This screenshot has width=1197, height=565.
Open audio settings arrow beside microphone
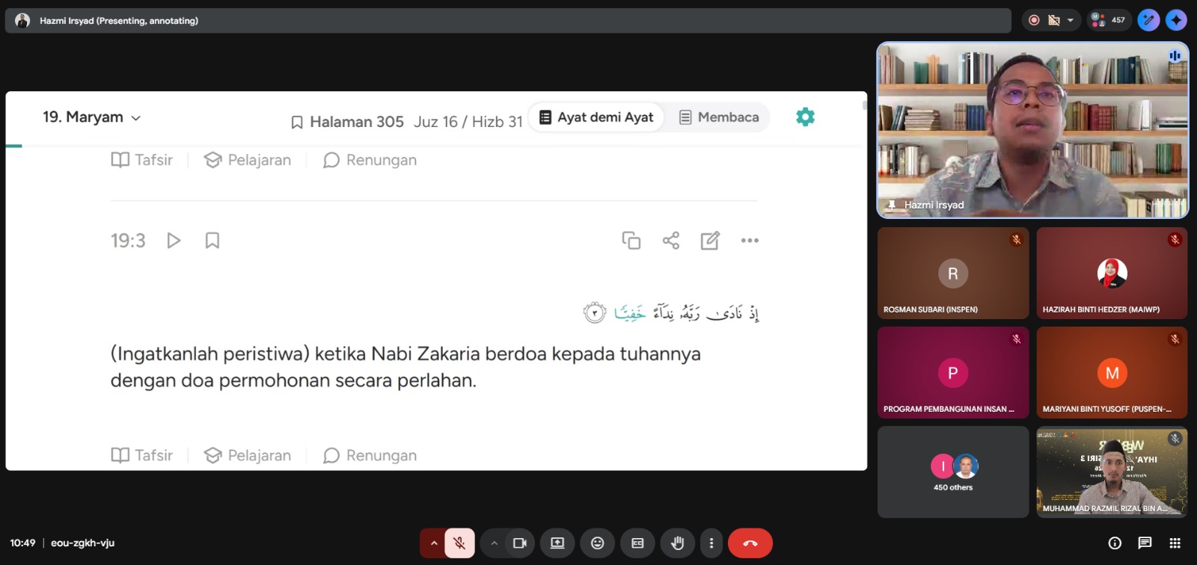pyautogui.click(x=433, y=543)
